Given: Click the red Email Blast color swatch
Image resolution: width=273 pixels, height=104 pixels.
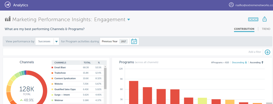Looking at the screenshot, I should (52, 68).
